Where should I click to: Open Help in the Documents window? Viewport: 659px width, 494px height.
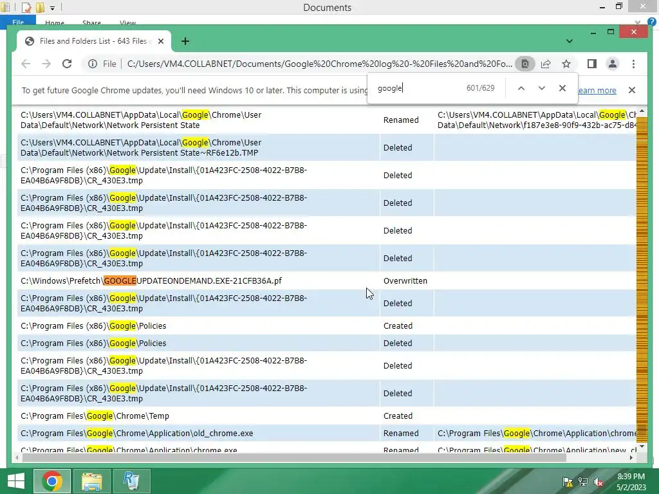[x=651, y=22]
